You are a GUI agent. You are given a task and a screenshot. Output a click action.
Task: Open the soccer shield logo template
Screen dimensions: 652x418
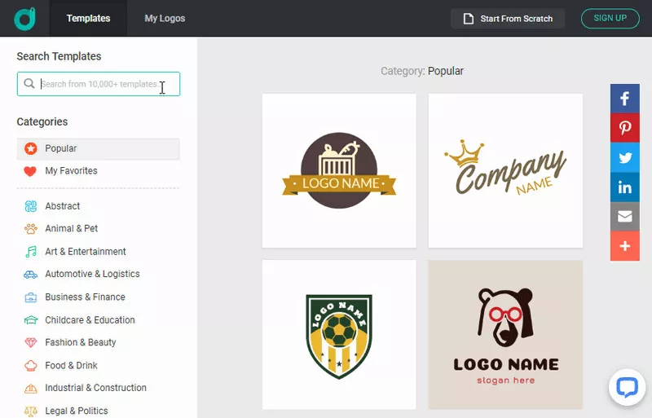click(x=339, y=335)
